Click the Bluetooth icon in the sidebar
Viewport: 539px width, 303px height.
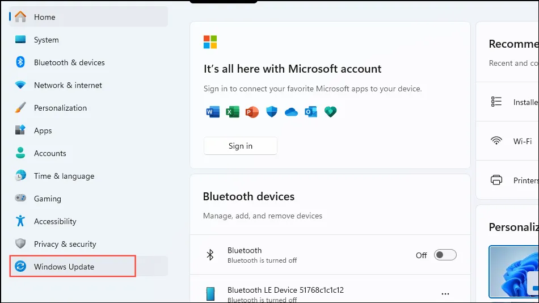point(20,62)
